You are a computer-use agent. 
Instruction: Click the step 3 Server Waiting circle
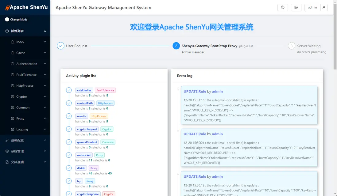[x=291, y=46]
